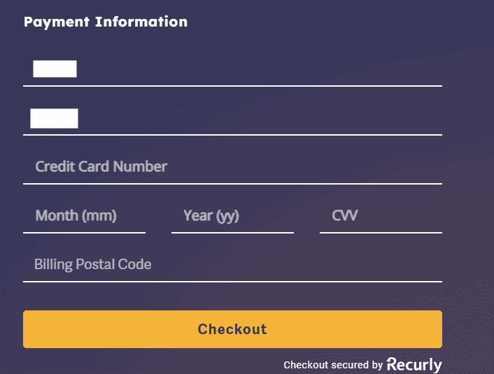
Task: Click the word "Information" in the heading
Action: coord(141,22)
